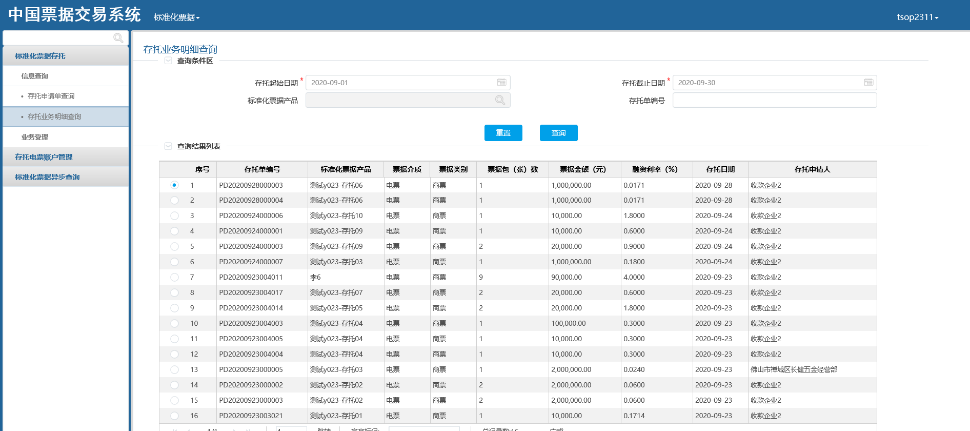The height and width of the screenshot is (431, 970).
Task: Click 存托申请人 column header
Action: pos(812,169)
